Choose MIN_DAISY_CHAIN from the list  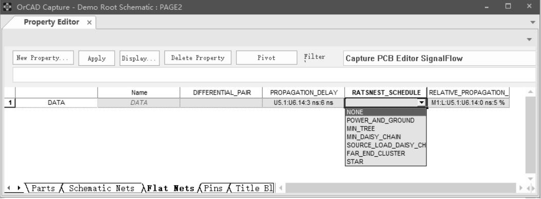pos(385,137)
